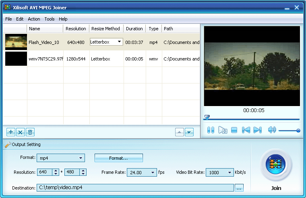Browse for destination with the ... button
Viewport: 306px width, 198px height.
point(239,188)
